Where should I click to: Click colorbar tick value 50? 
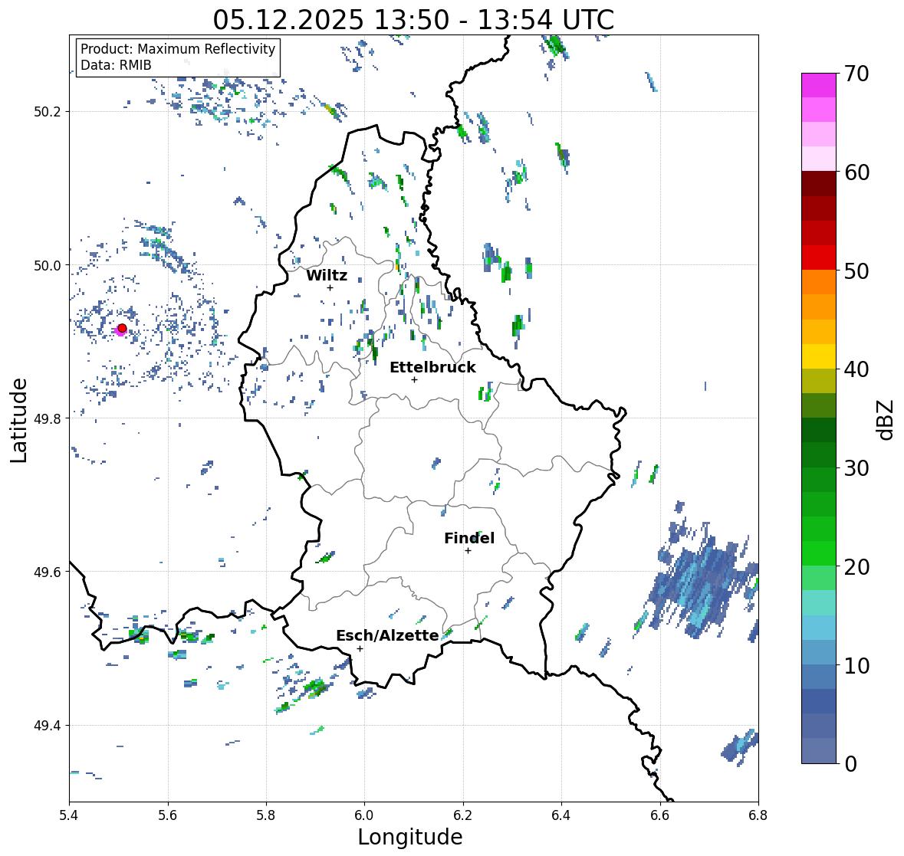(x=856, y=271)
